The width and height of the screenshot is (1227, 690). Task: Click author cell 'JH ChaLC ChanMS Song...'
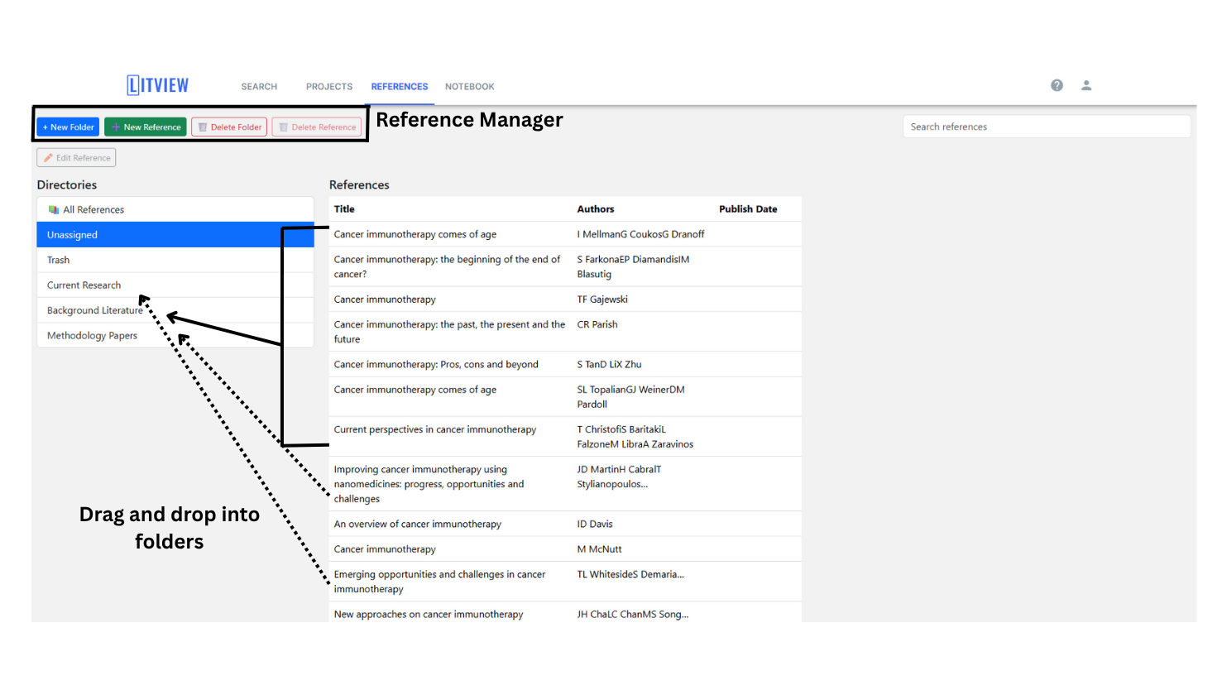click(x=633, y=614)
